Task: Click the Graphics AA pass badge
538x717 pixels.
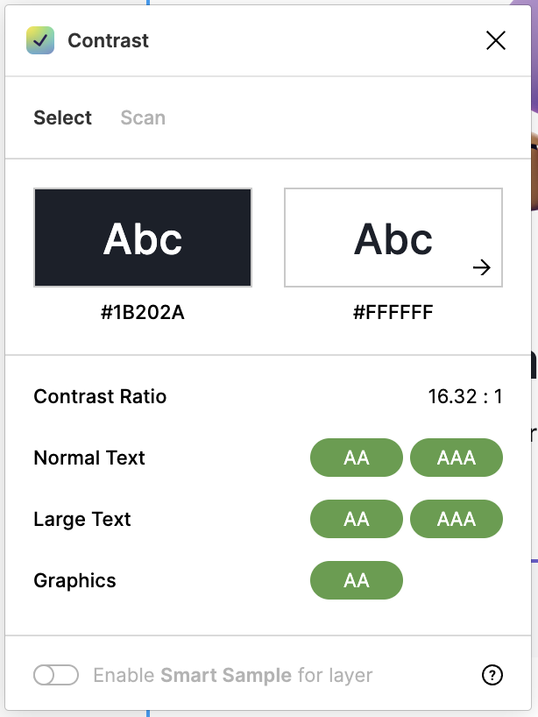Action: coord(357,580)
